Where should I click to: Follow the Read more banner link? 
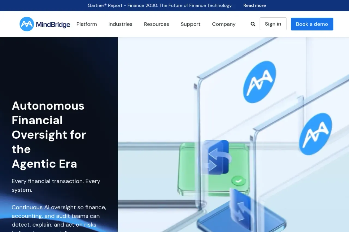[255, 5]
